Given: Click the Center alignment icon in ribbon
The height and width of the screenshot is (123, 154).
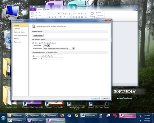Looking at the screenshot, I should click(x=76, y=17).
